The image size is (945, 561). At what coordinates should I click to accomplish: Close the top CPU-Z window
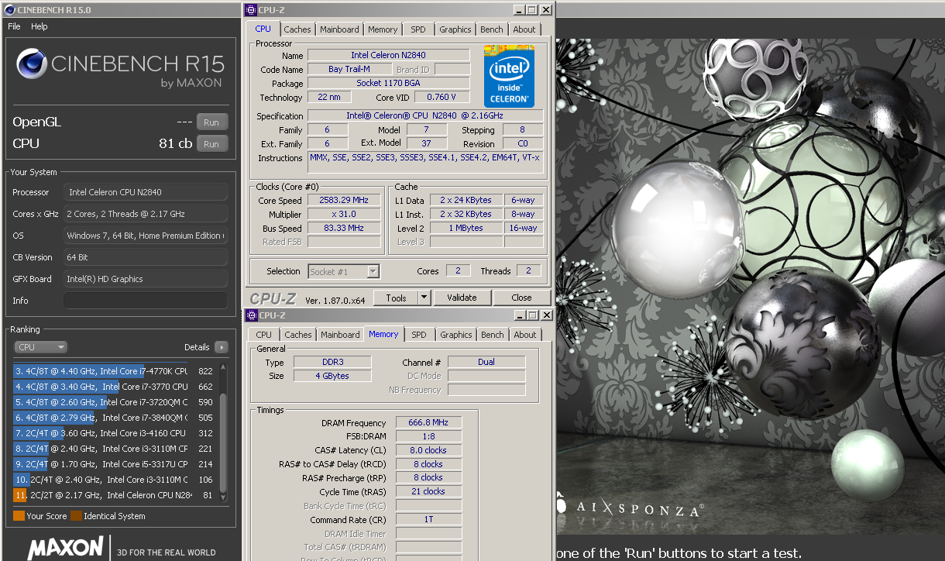pyautogui.click(x=545, y=10)
